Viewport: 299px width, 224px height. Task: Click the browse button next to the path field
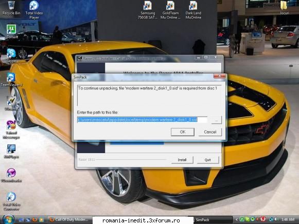(217, 120)
